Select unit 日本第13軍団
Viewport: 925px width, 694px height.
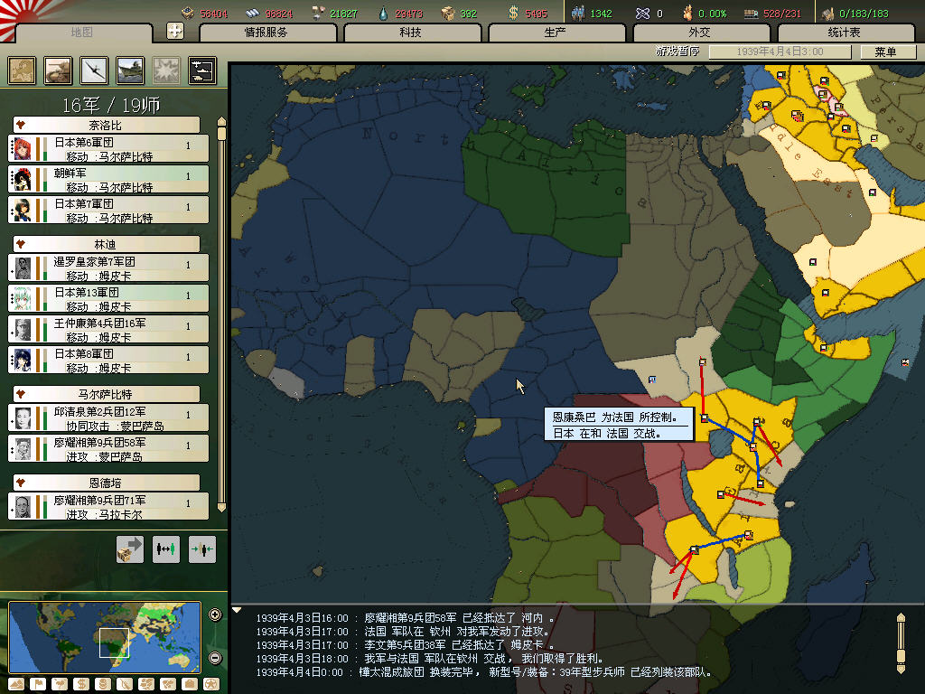pos(108,298)
